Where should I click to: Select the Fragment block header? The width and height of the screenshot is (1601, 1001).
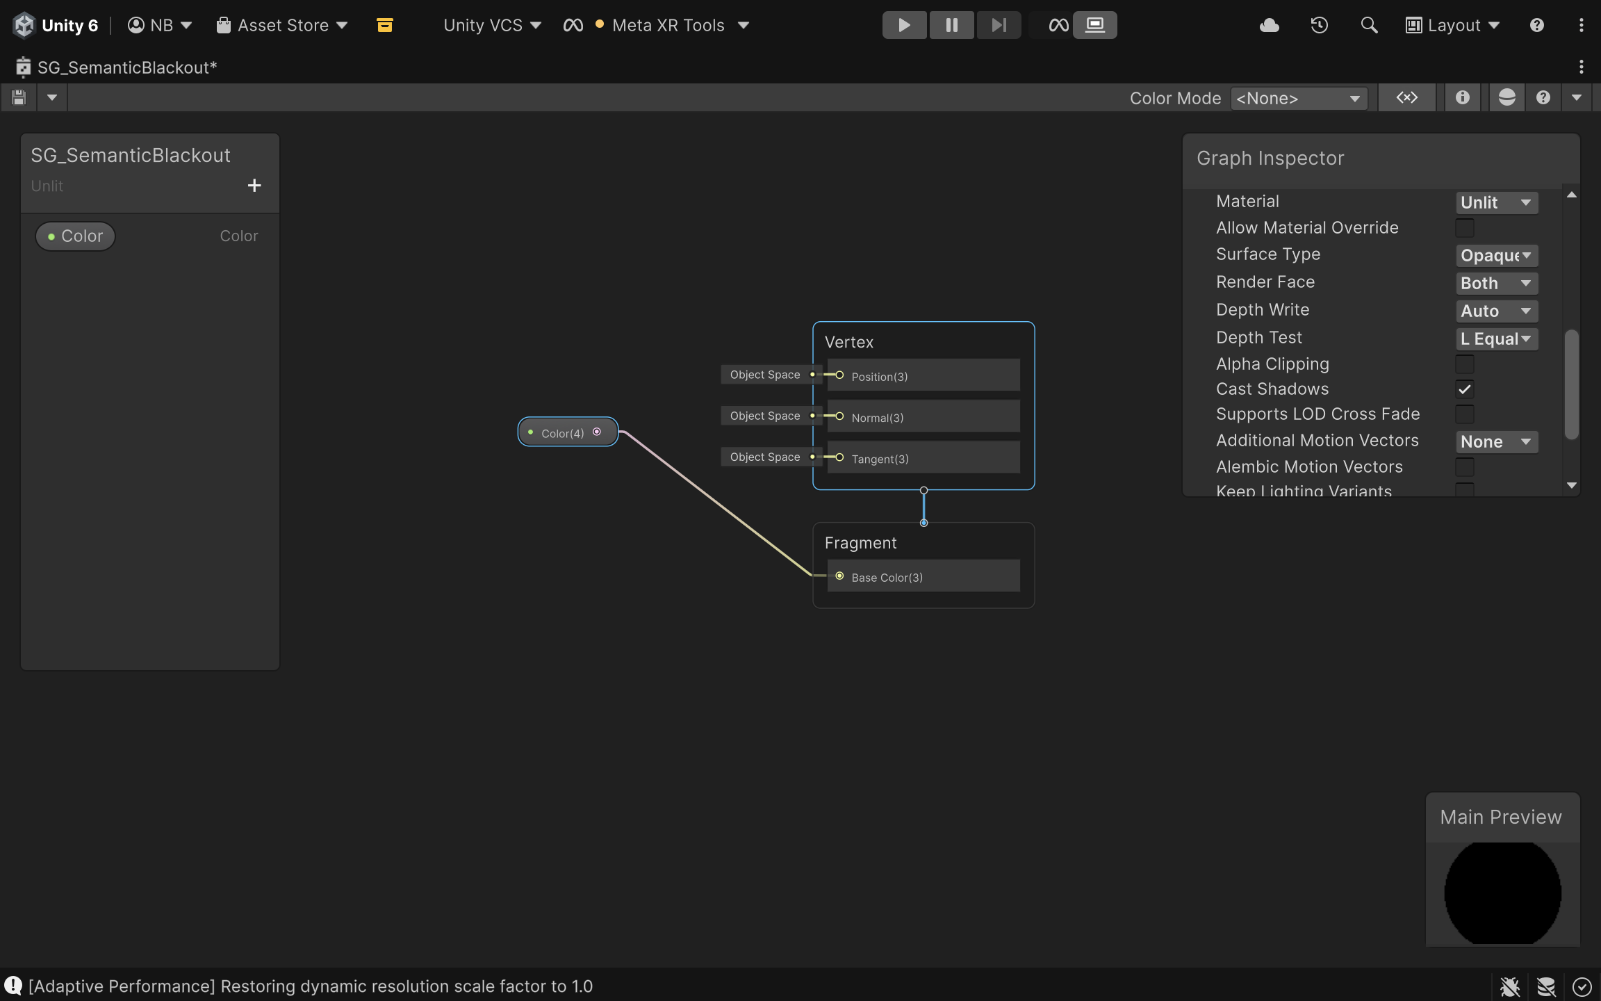860,543
